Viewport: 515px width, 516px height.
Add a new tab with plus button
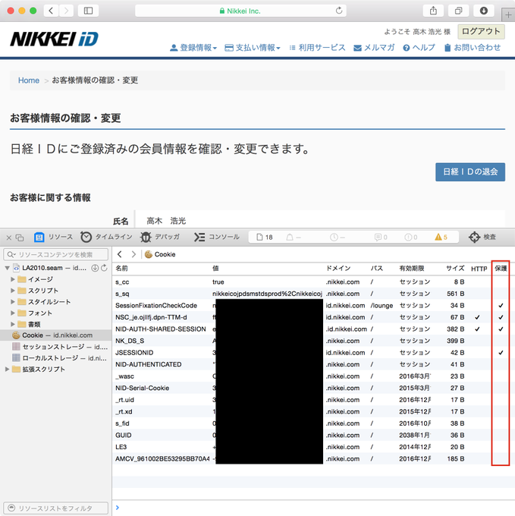(508, 15)
